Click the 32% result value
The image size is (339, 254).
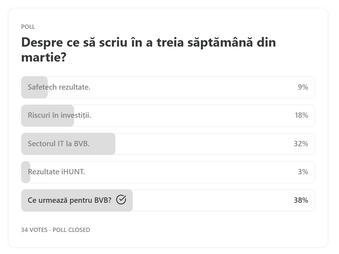[x=301, y=144]
